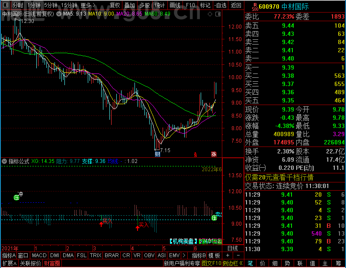Open F10 company information
This screenshot has width=346, height=268.
click(190, 5)
